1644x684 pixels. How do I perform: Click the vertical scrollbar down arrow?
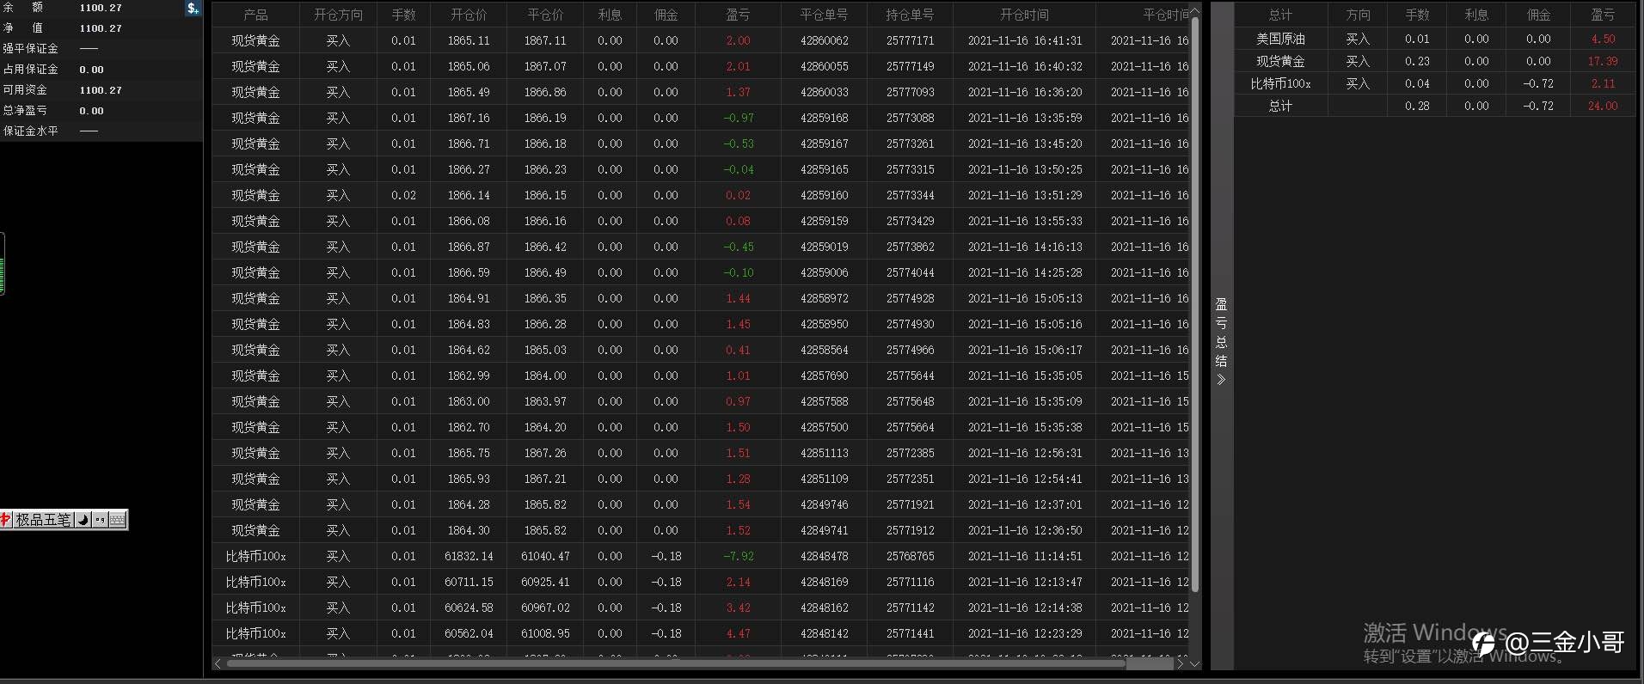tap(1194, 663)
